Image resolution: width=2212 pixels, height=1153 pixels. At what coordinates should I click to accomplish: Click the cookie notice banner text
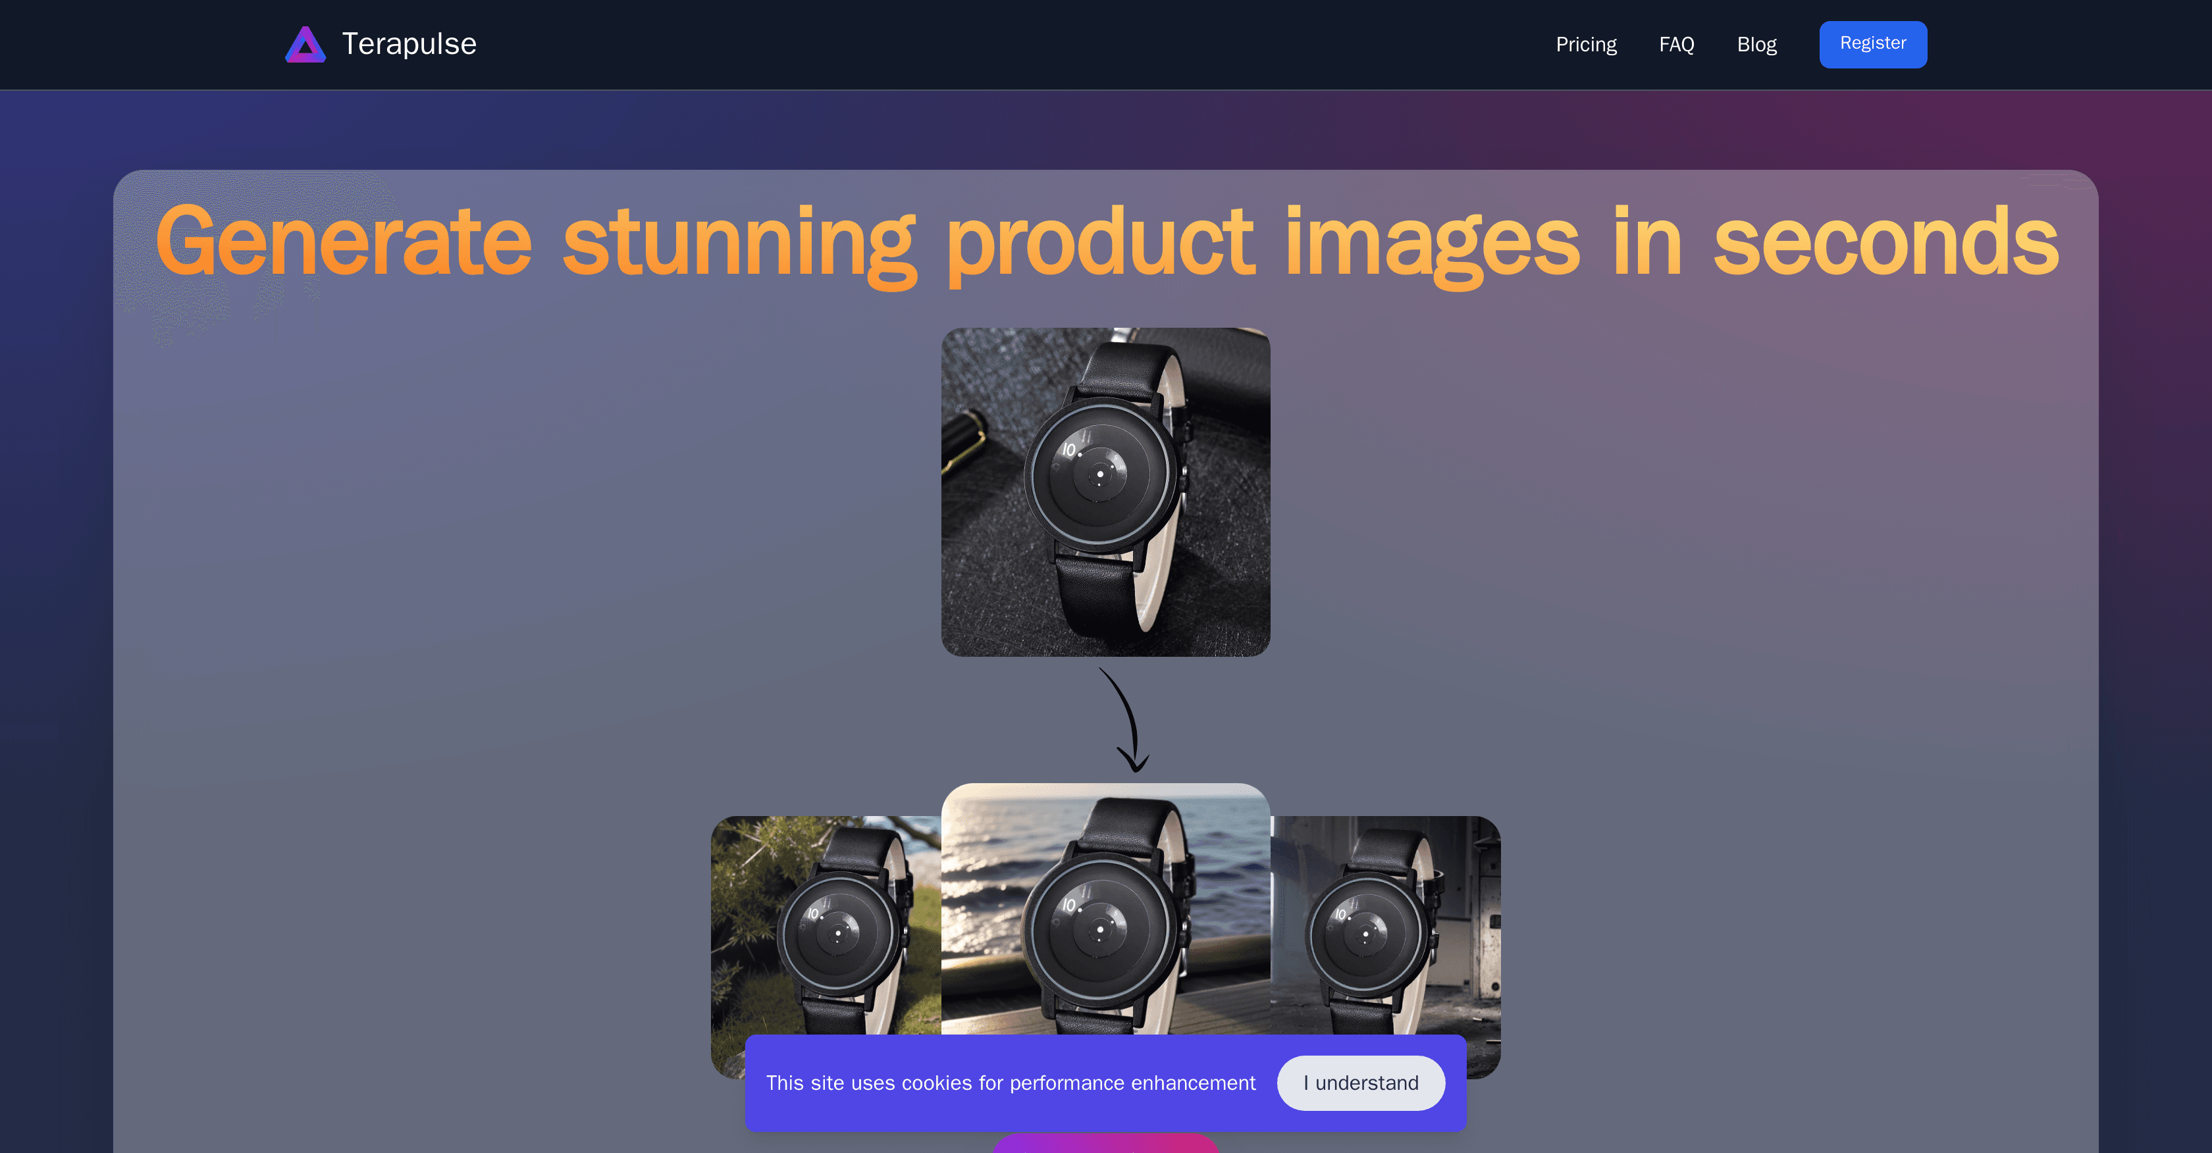(1012, 1083)
